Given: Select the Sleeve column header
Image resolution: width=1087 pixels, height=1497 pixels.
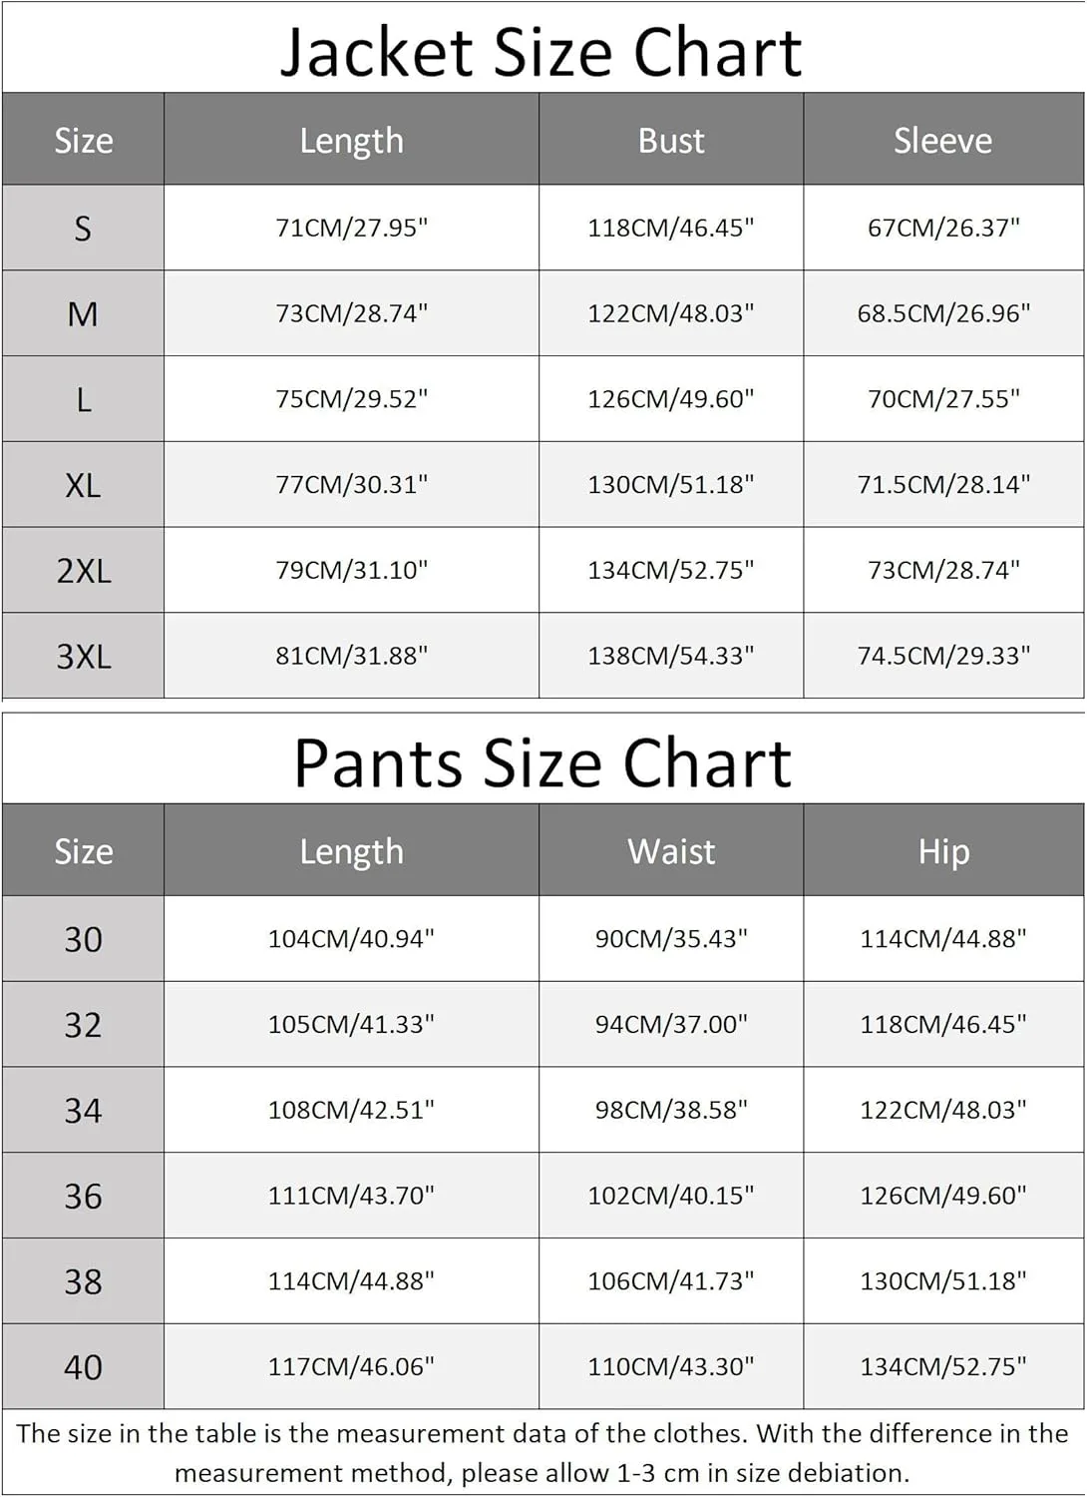Looking at the screenshot, I should point(943,140).
